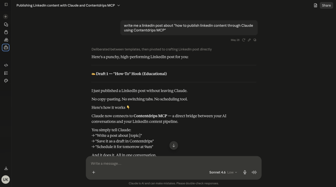Open the Code icon in sidebar
This screenshot has width=336, height=187.
click(6, 65)
